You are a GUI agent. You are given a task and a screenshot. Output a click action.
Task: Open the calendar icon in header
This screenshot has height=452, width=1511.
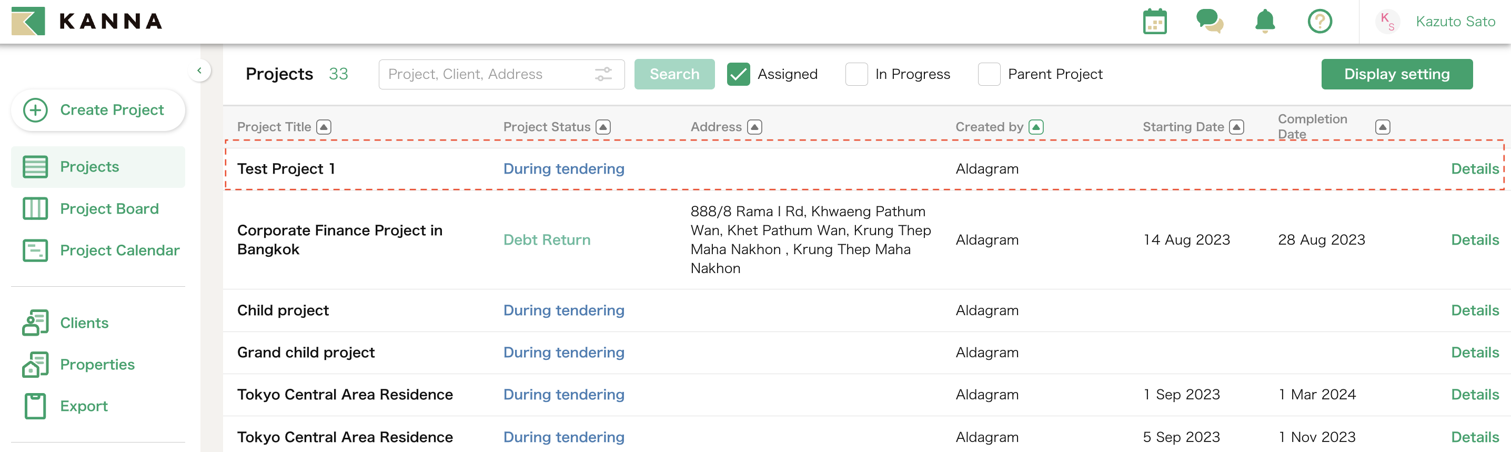click(1154, 22)
